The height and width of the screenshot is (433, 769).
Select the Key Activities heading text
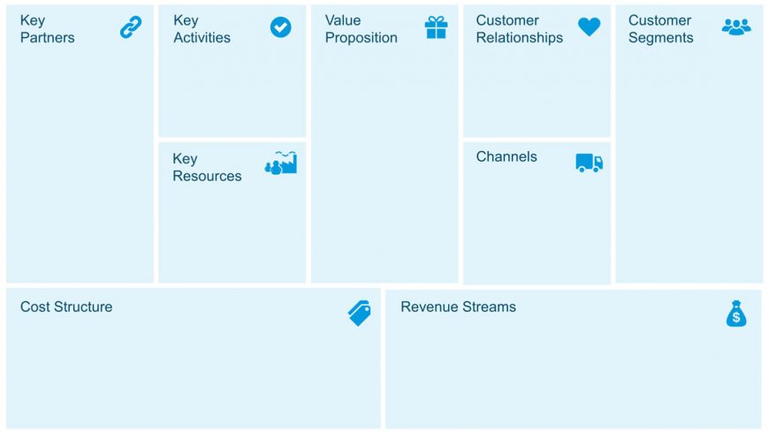pyautogui.click(x=202, y=29)
